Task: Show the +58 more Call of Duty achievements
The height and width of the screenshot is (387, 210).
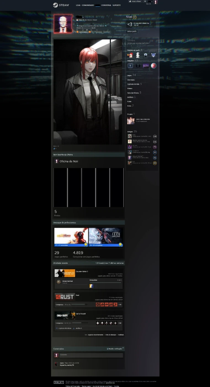Action: tap(120, 323)
